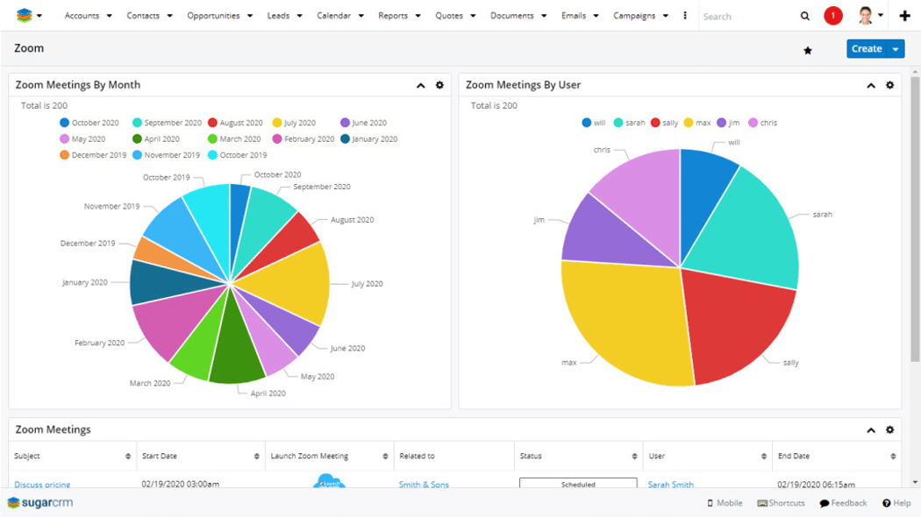Click the max yellow legend swatch

click(689, 123)
